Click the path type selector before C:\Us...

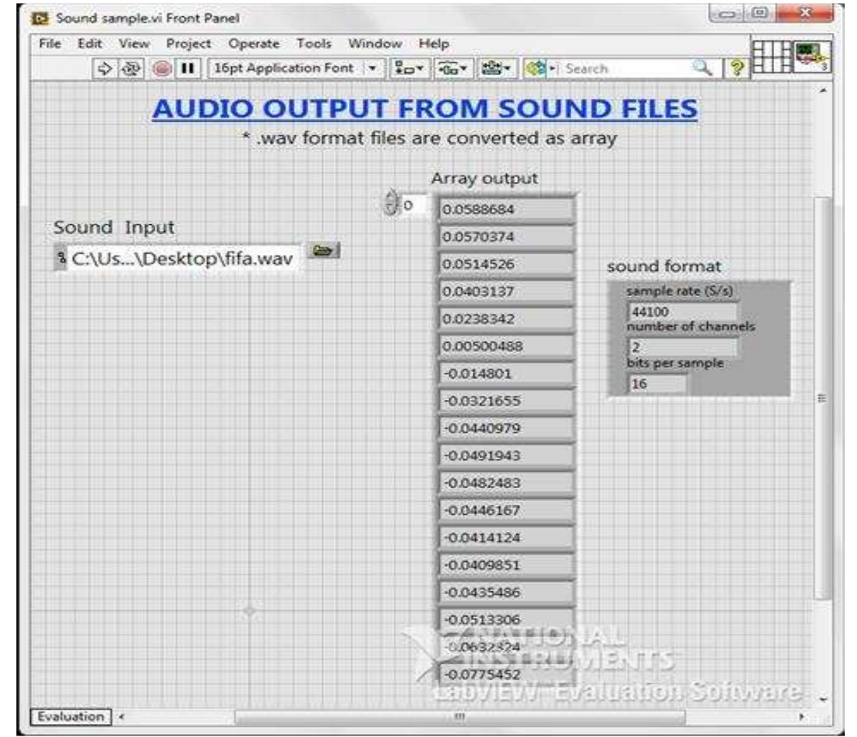(61, 258)
